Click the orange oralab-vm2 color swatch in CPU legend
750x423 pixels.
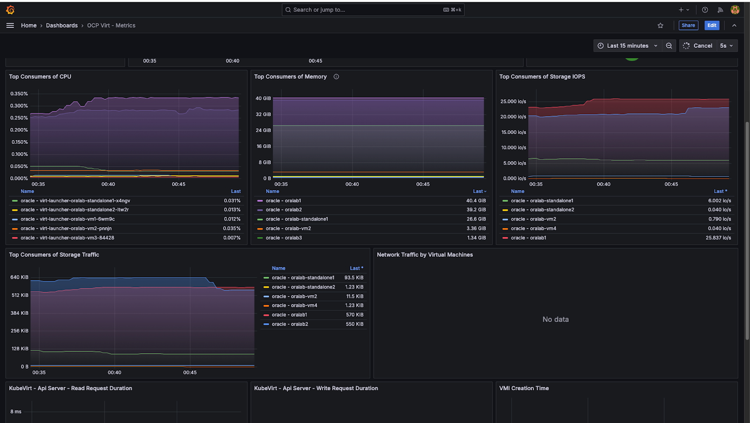pos(15,229)
